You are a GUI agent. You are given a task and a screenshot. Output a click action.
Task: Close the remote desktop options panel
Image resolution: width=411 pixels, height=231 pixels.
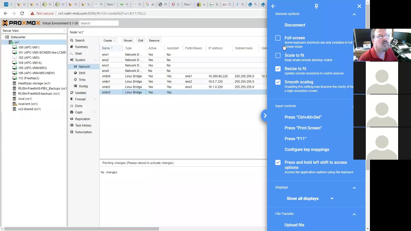click(x=359, y=6)
